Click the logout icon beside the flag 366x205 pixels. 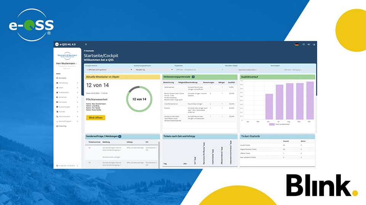point(303,44)
